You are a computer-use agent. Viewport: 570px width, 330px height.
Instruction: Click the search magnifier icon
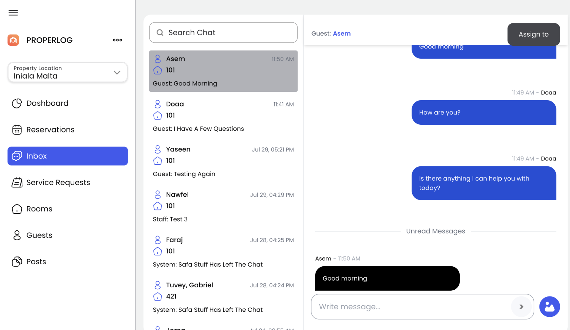click(x=160, y=33)
